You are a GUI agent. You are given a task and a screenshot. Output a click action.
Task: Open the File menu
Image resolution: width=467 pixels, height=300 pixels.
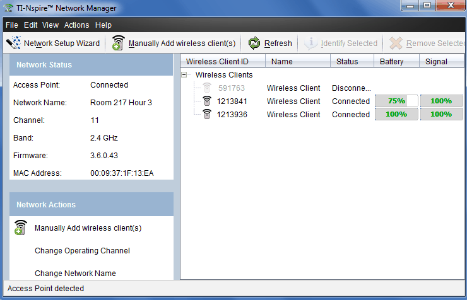pos(12,25)
